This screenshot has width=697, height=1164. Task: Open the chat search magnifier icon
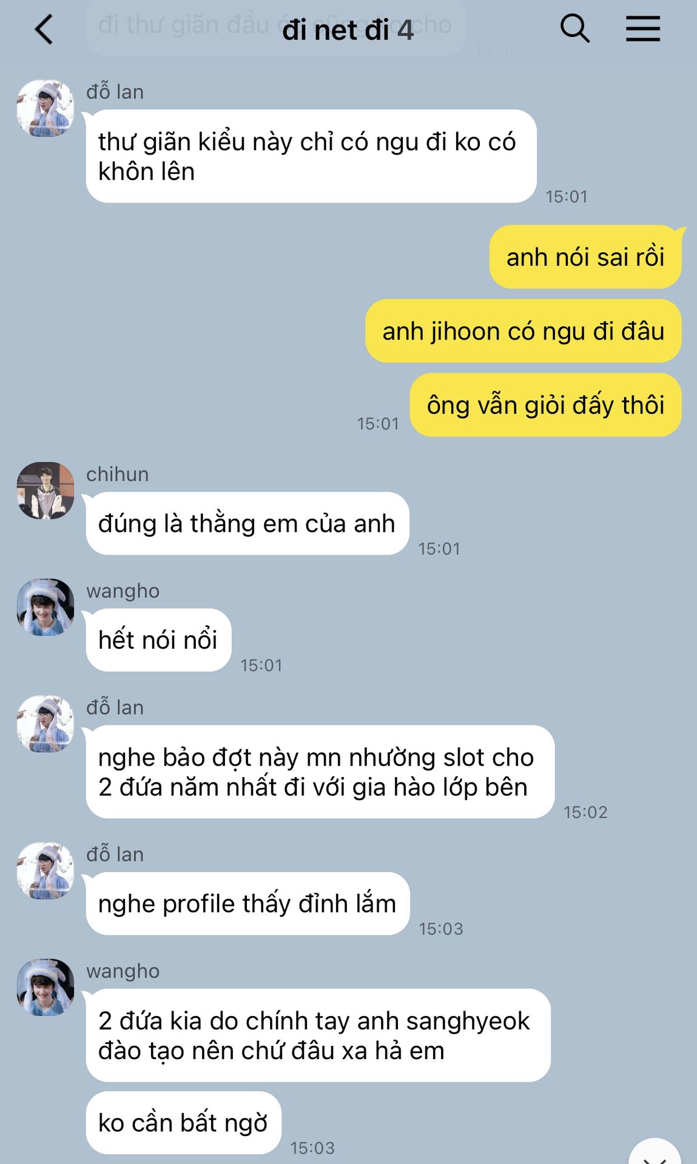(x=574, y=28)
